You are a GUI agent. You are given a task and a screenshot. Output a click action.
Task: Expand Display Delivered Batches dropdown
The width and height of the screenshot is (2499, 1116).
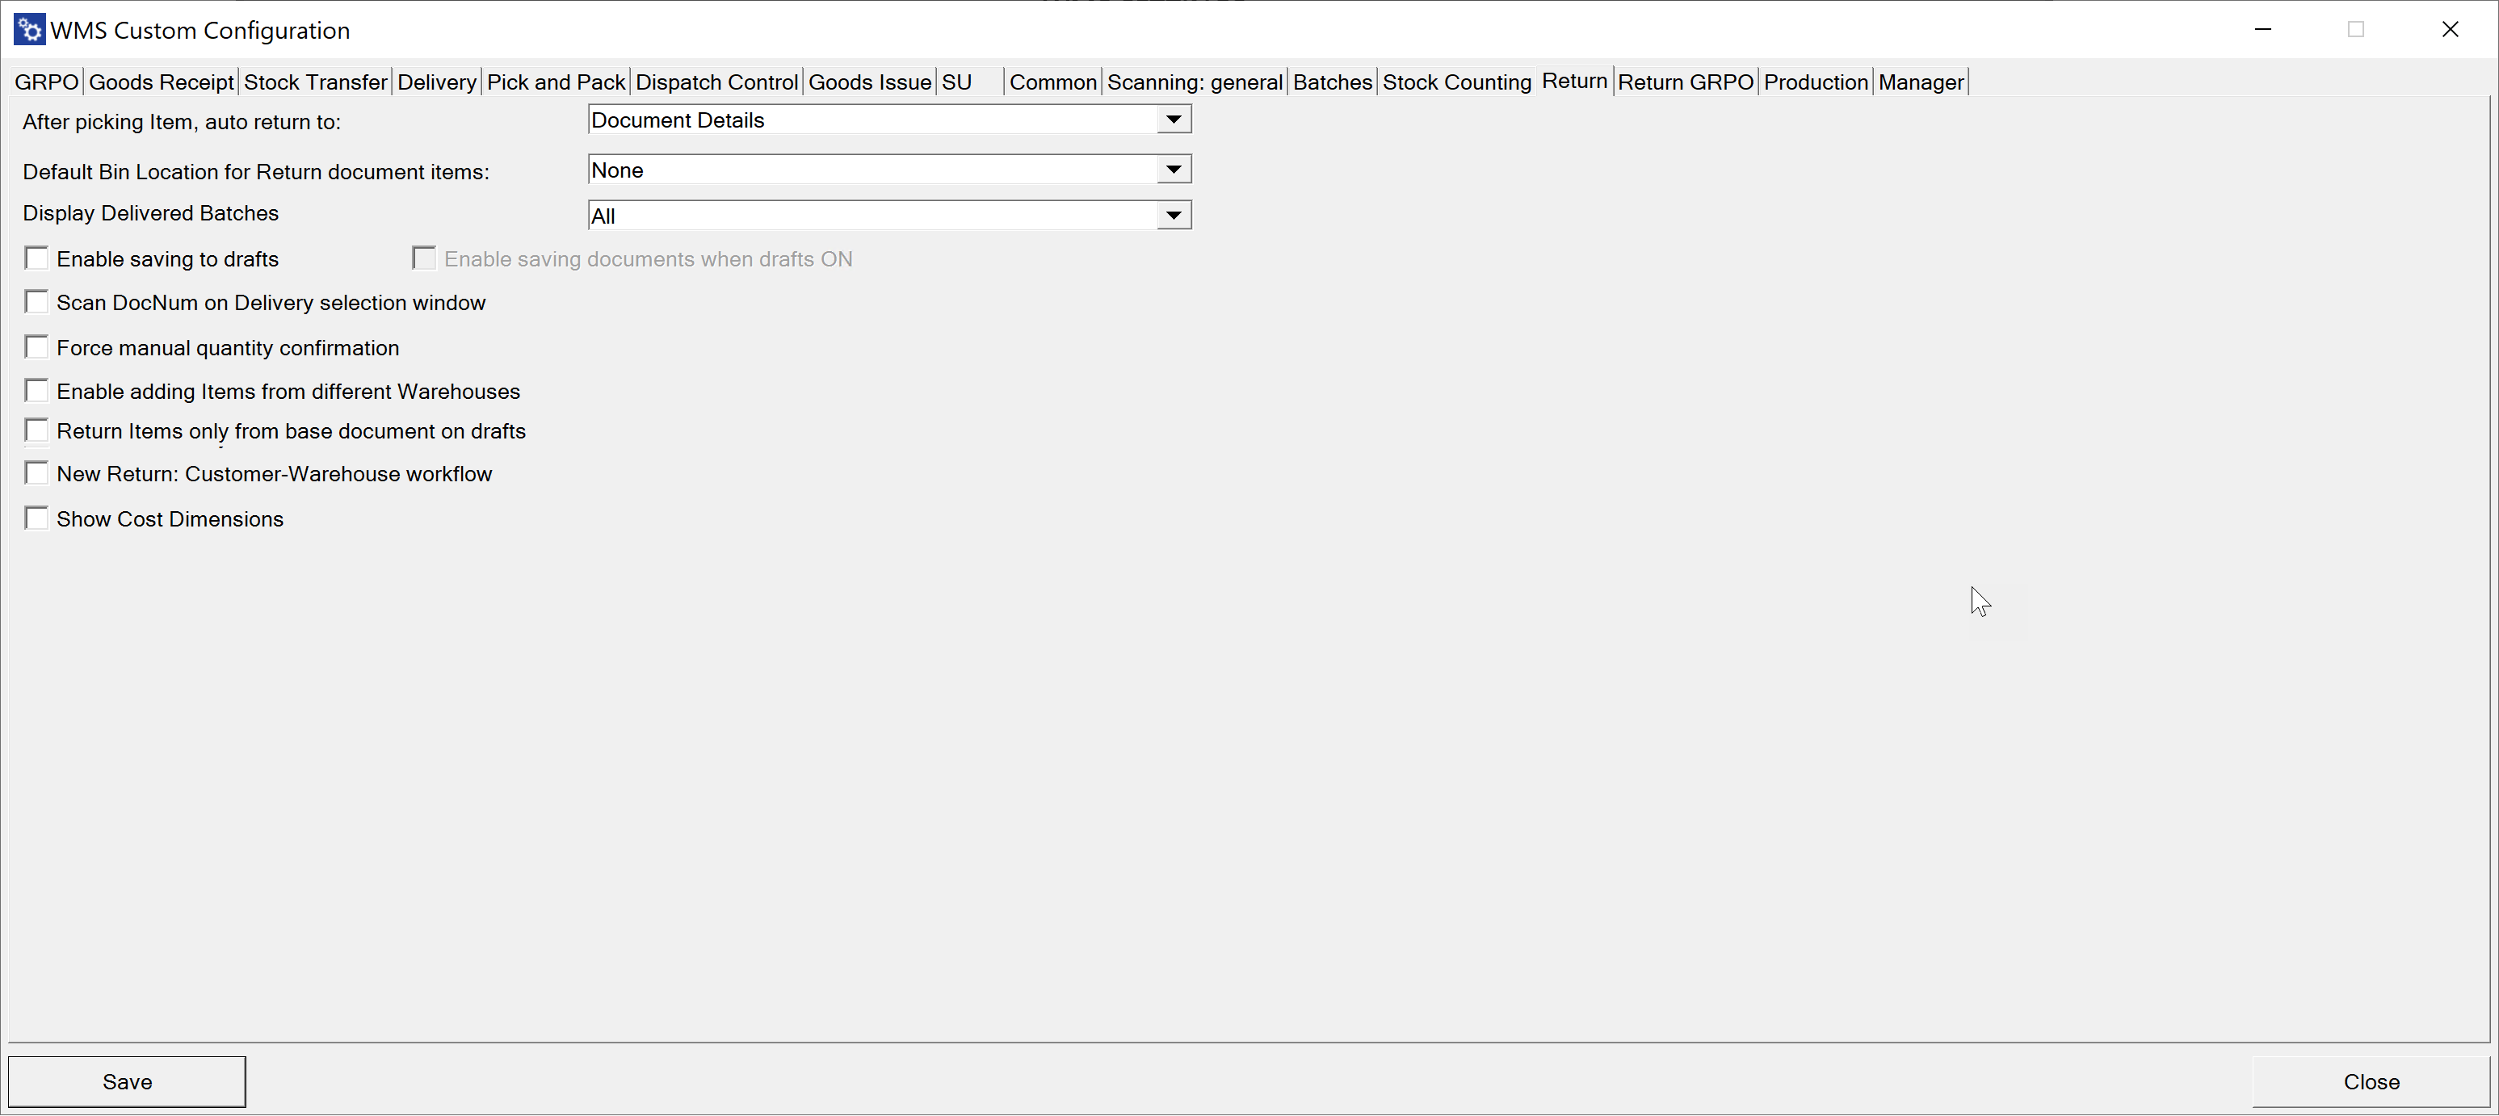[x=1173, y=216]
